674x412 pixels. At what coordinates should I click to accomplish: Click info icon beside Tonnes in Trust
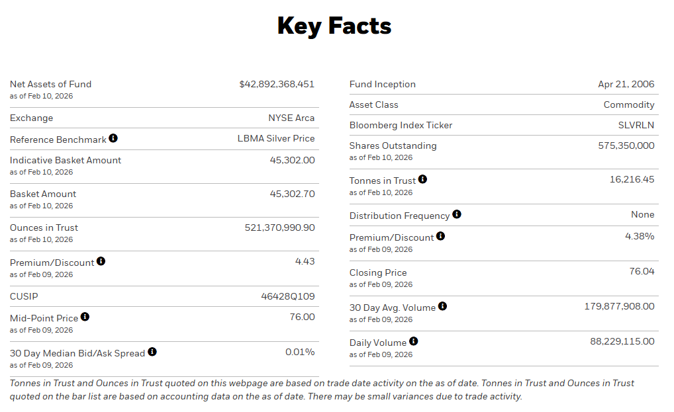(x=422, y=179)
